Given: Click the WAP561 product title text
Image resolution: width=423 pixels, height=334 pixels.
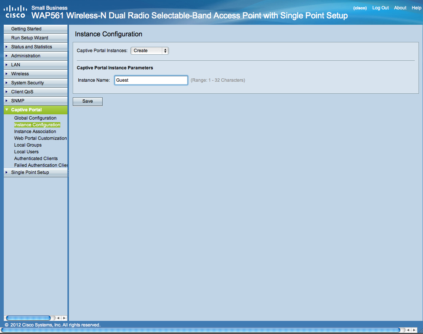Looking at the screenshot, I should pos(189,16).
